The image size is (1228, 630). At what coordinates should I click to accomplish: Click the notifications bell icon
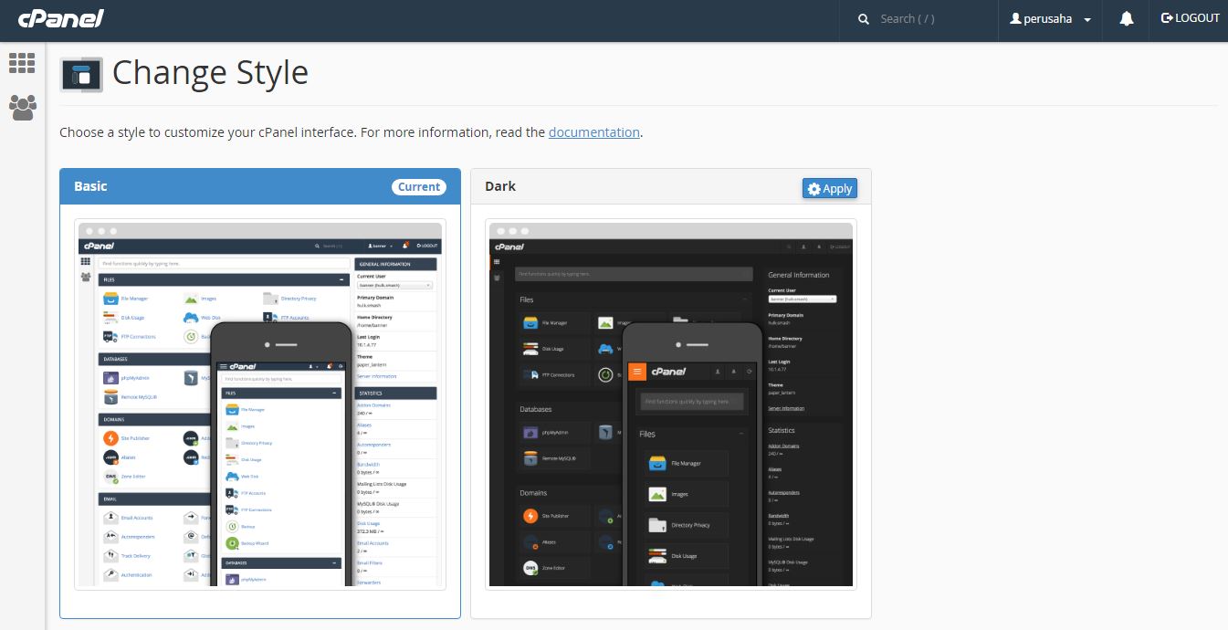click(1126, 18)
